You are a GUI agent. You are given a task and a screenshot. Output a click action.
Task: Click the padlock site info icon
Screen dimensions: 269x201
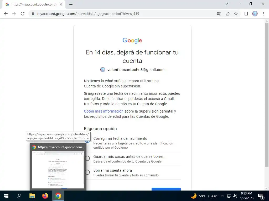[x=33, y=14]
